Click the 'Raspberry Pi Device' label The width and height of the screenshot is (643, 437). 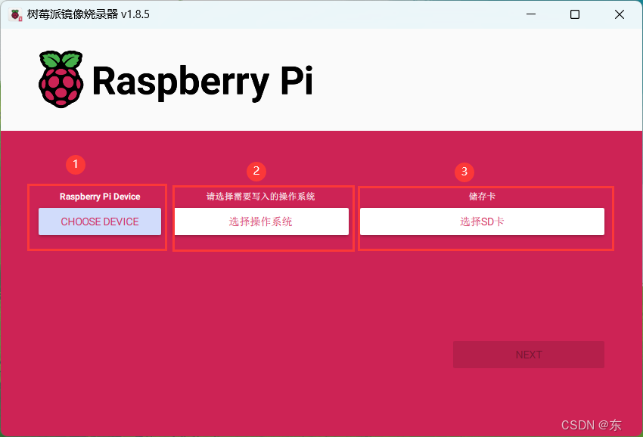tap(100, 197)
